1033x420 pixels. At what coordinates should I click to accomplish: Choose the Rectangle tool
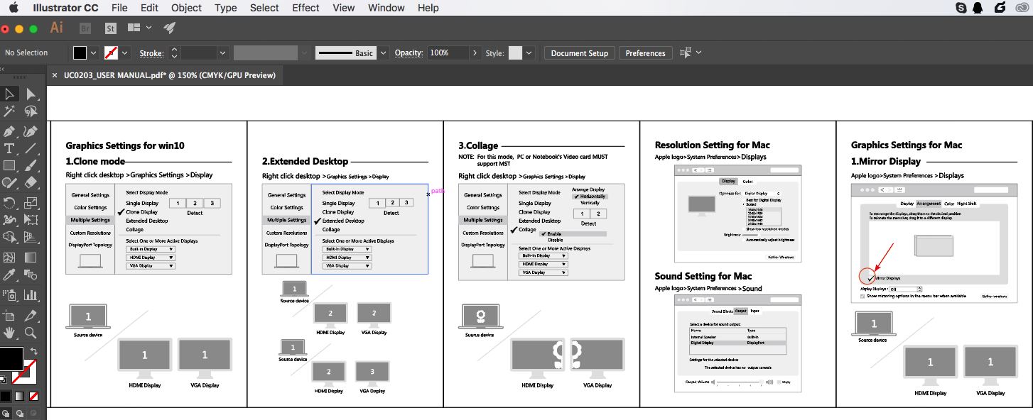(10, 166)
